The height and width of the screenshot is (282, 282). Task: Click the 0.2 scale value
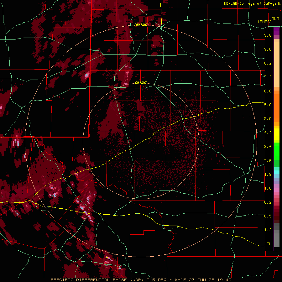[268, 202]
